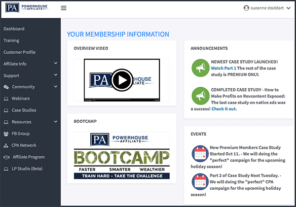The width and height of the screenshot is (296, 207).
Task: Select Affiliate Info sidebar item
Action: point(15,64)
